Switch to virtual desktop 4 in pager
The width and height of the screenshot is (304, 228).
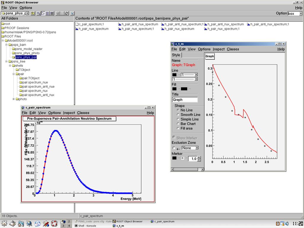pos(69,226)
